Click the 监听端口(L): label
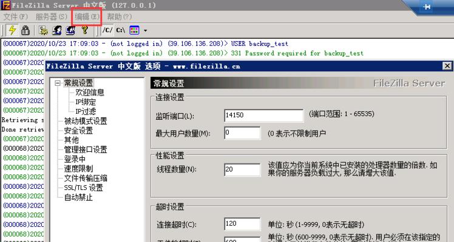This screenshot has height=242, width=454. click(x=175, y=116)
